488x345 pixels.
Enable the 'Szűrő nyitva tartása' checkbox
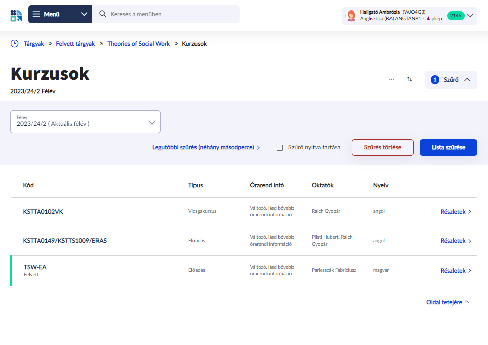click(x=280, y=148)
